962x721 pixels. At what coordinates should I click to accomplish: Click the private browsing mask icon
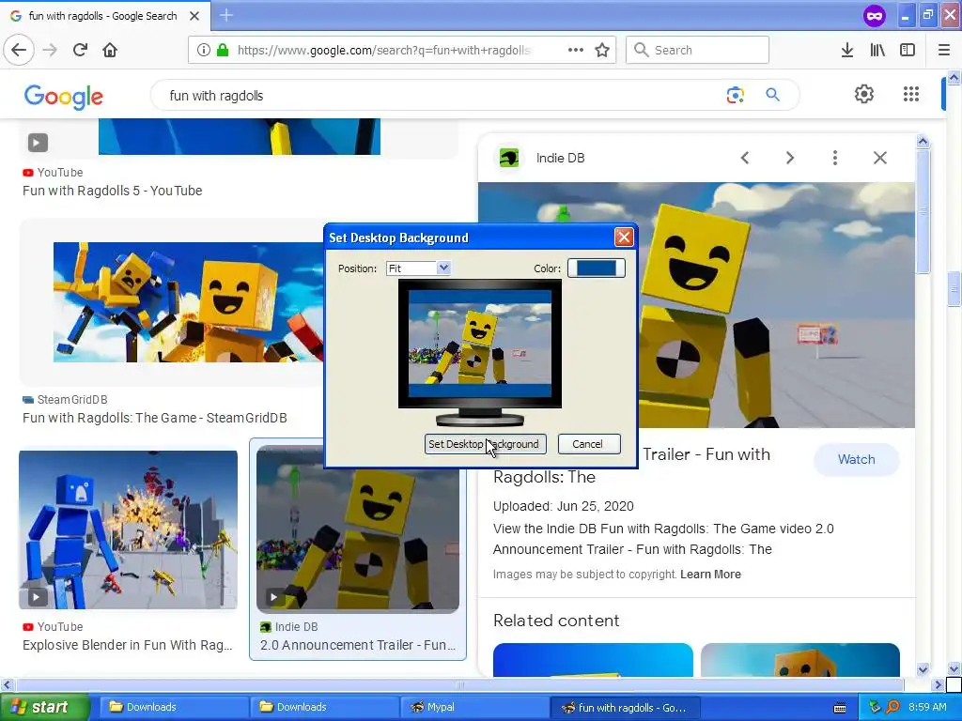[875, 16]
